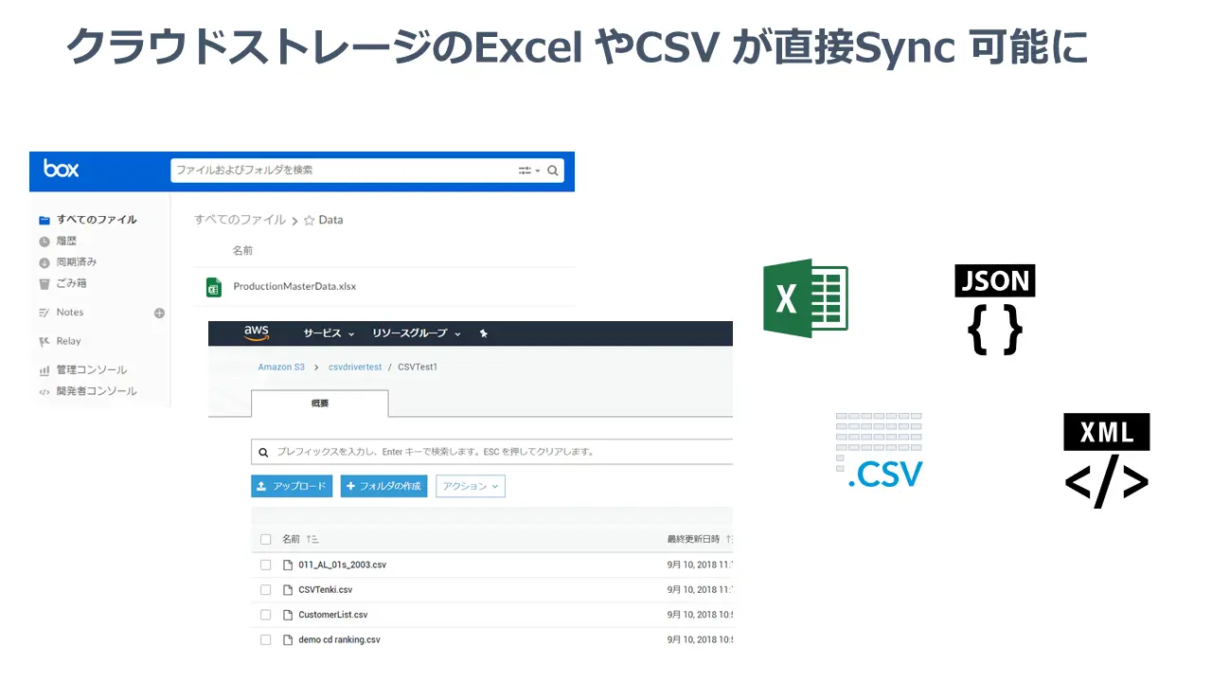The height and width of the screenshot is (682, 1212).
Task: Toggle the select-all checkbox in the file list
Action: [266, 537]
